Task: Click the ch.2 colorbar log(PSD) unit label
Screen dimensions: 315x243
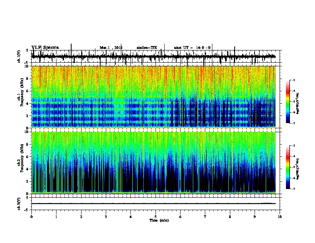Action: pyautogui.click(x=297, y=169)
